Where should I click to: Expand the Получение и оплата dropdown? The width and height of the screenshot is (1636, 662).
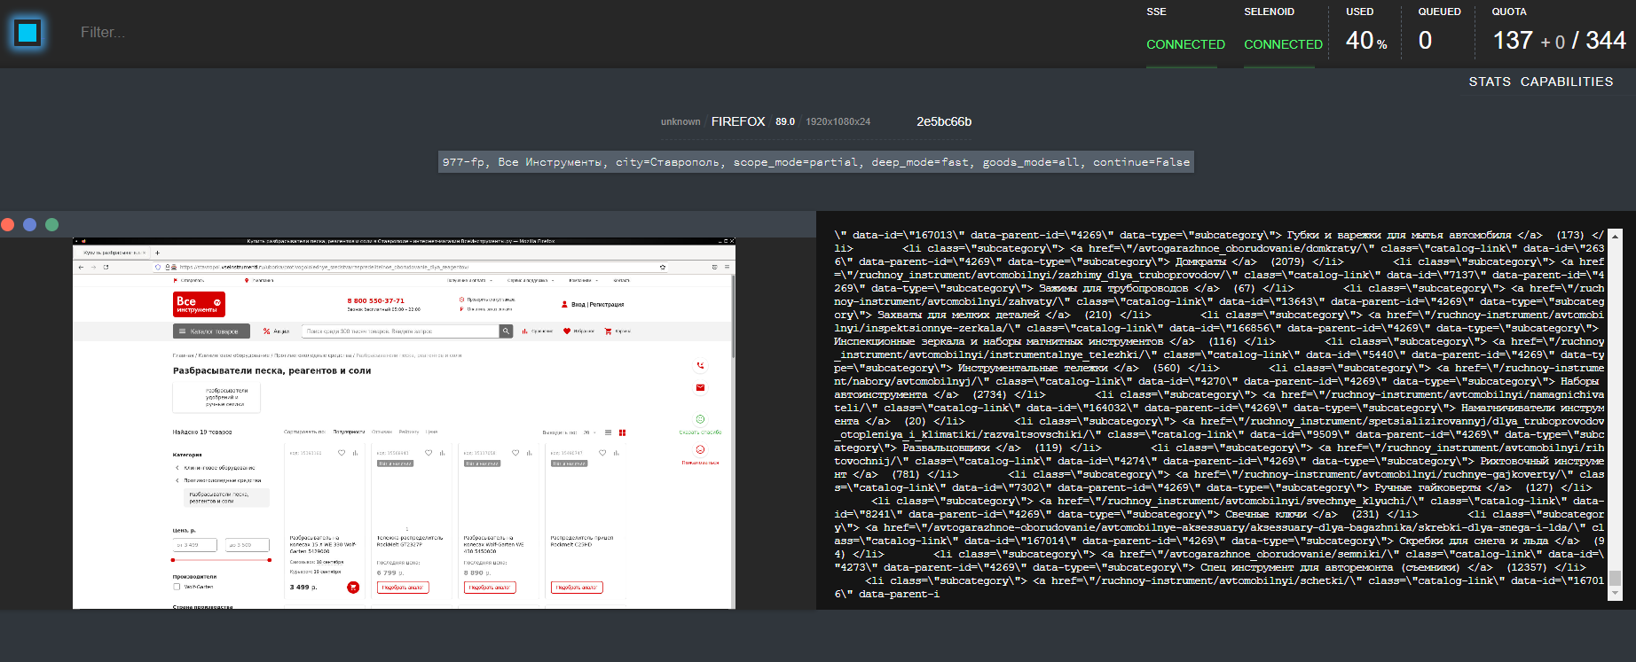coord(469,280)
